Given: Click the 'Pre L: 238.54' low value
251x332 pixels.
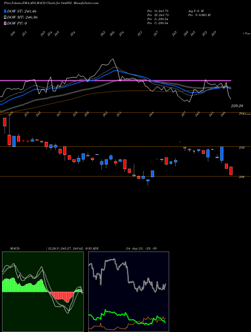Looking at the screenshot, I should pyautogui.click(x=158, y=19).
